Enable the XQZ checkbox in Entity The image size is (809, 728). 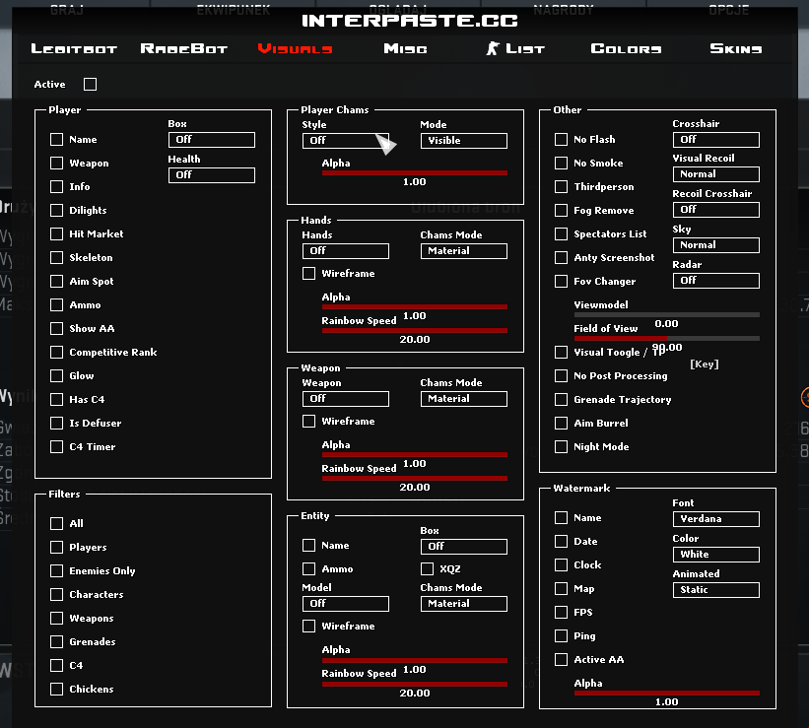428,569
